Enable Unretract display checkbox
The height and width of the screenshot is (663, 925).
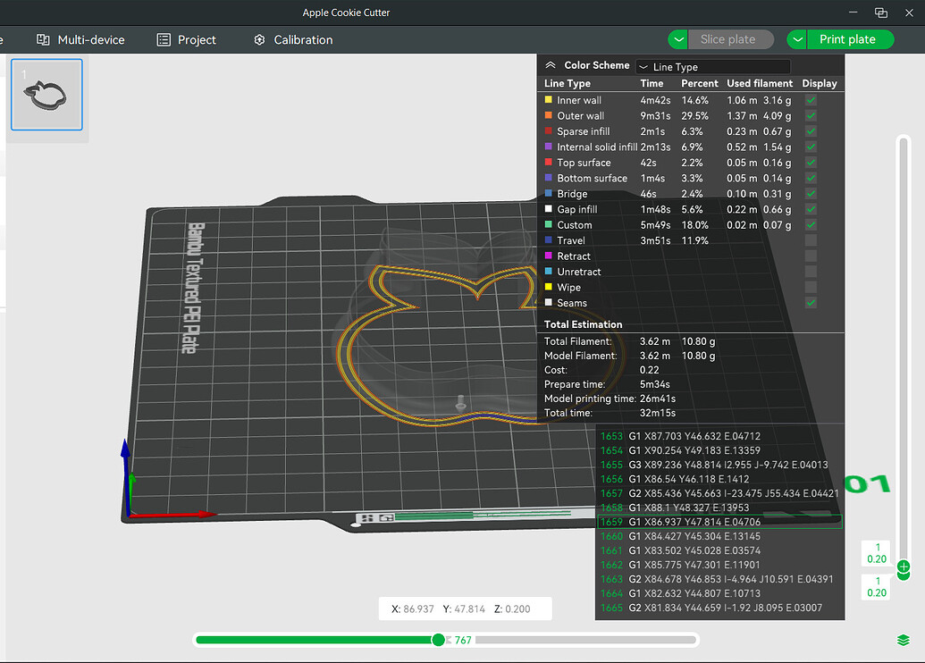tap(811, 272)
